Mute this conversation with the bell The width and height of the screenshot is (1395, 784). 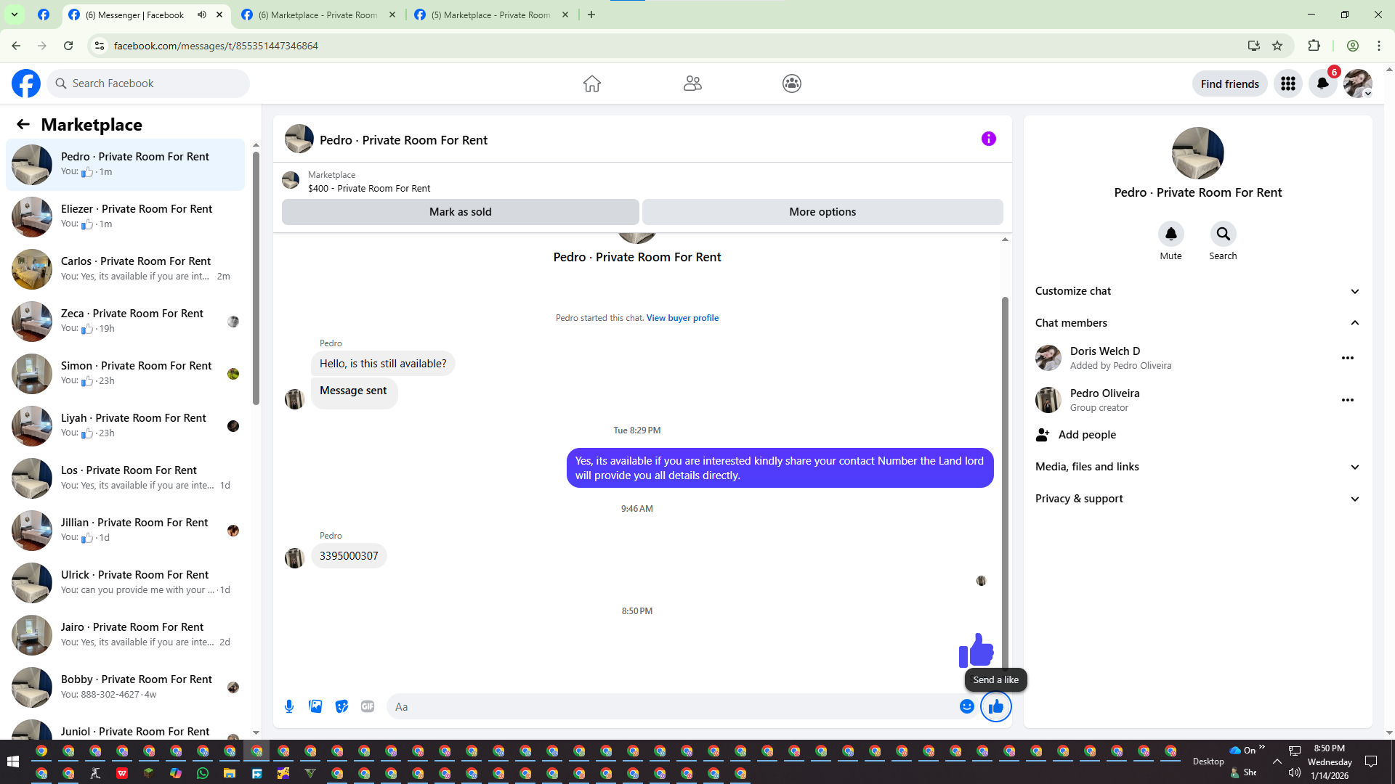[x=1170, y=234]
